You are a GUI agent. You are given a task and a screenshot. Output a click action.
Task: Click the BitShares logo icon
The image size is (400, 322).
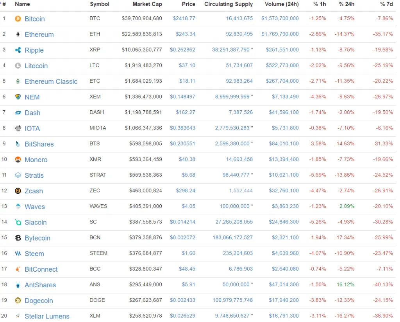(x=18, y=144)
